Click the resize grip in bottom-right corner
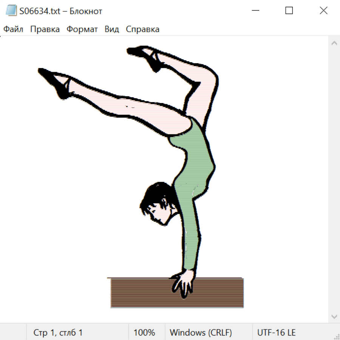This screenshot has height=340, width=340. 337,337
